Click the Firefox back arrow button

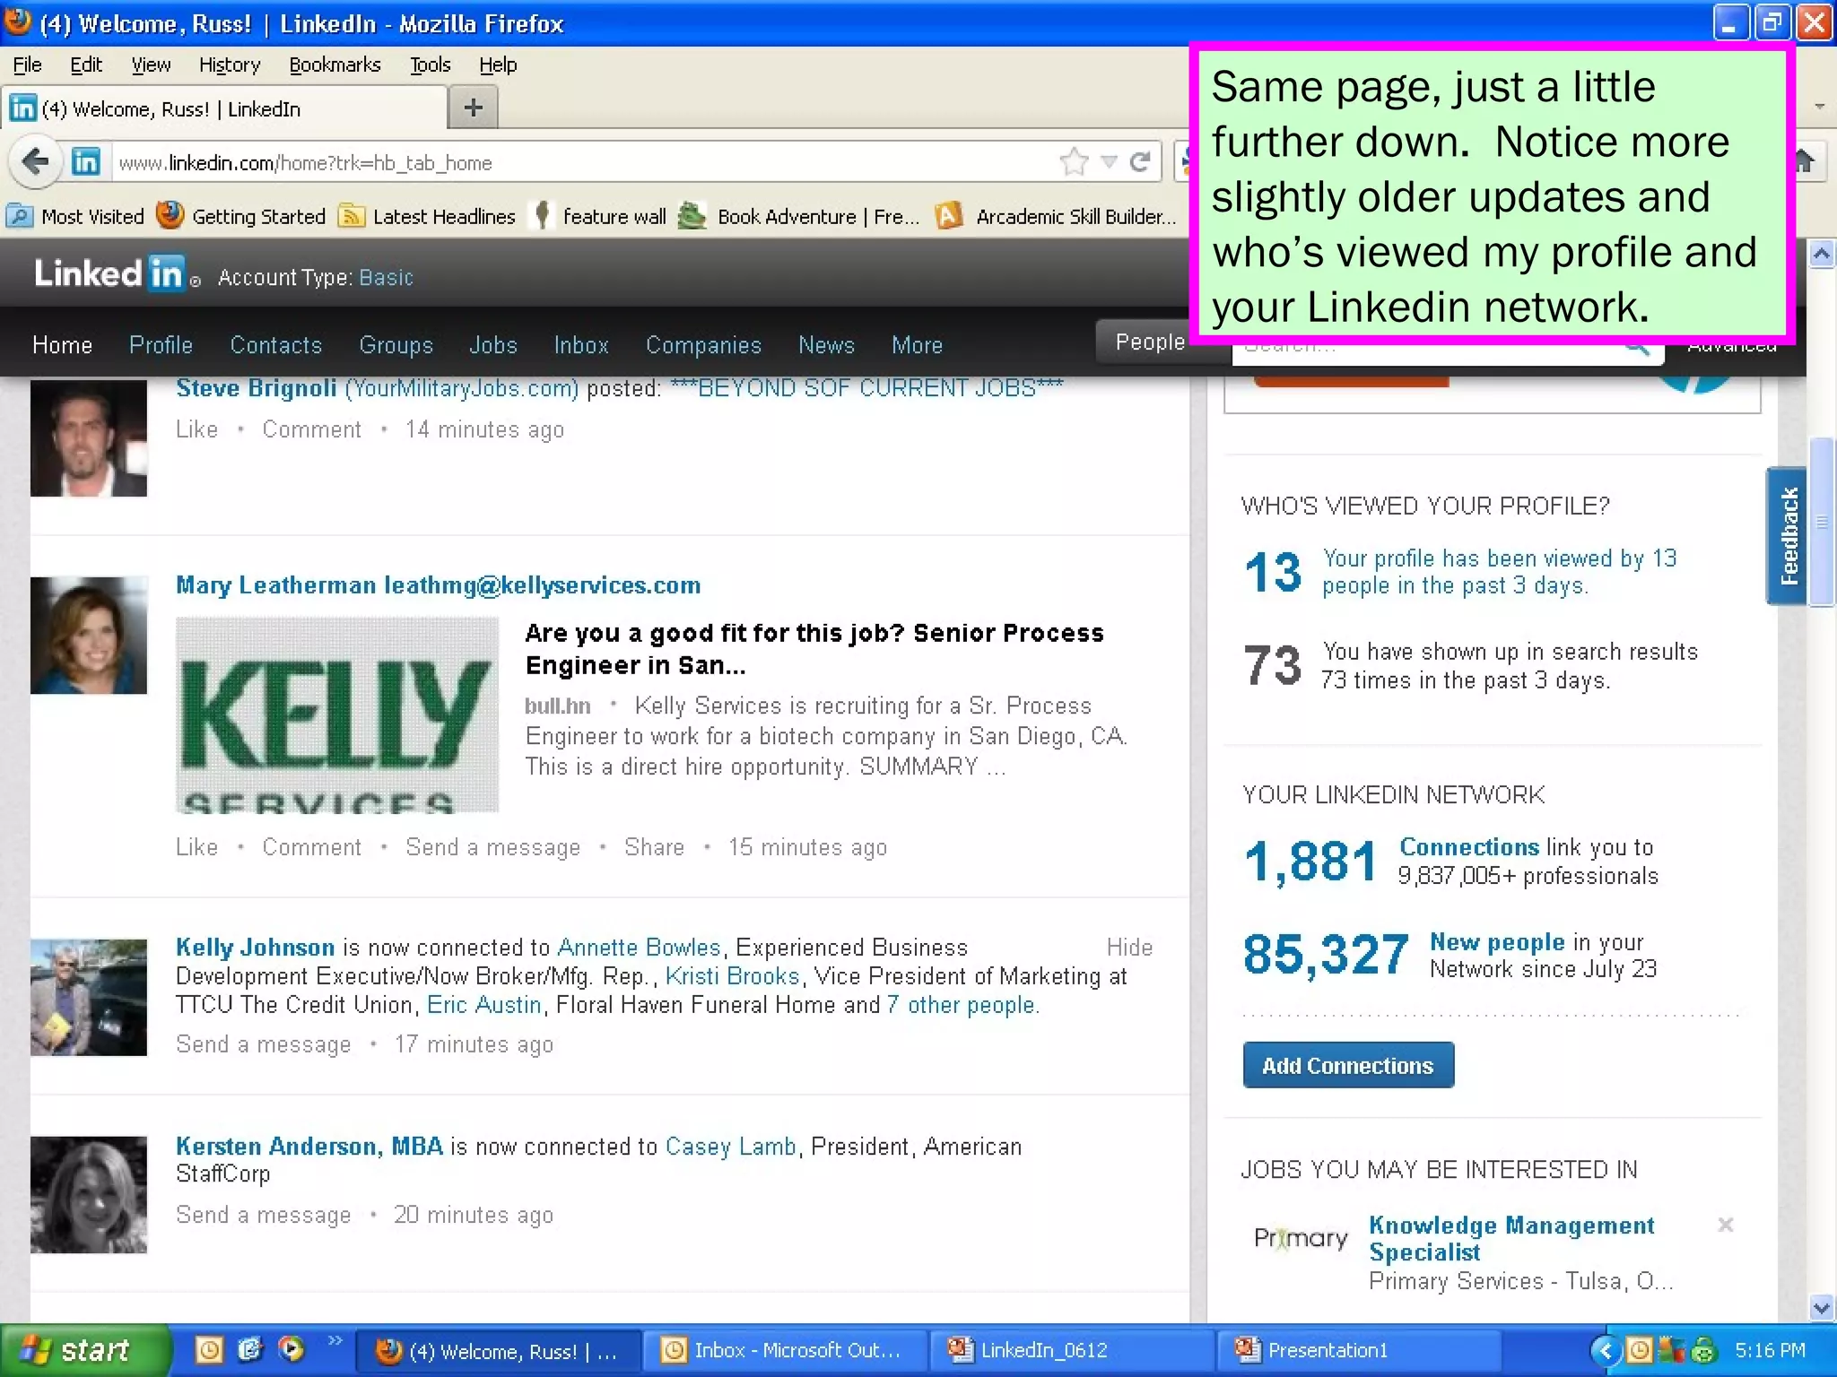[36, 162]
